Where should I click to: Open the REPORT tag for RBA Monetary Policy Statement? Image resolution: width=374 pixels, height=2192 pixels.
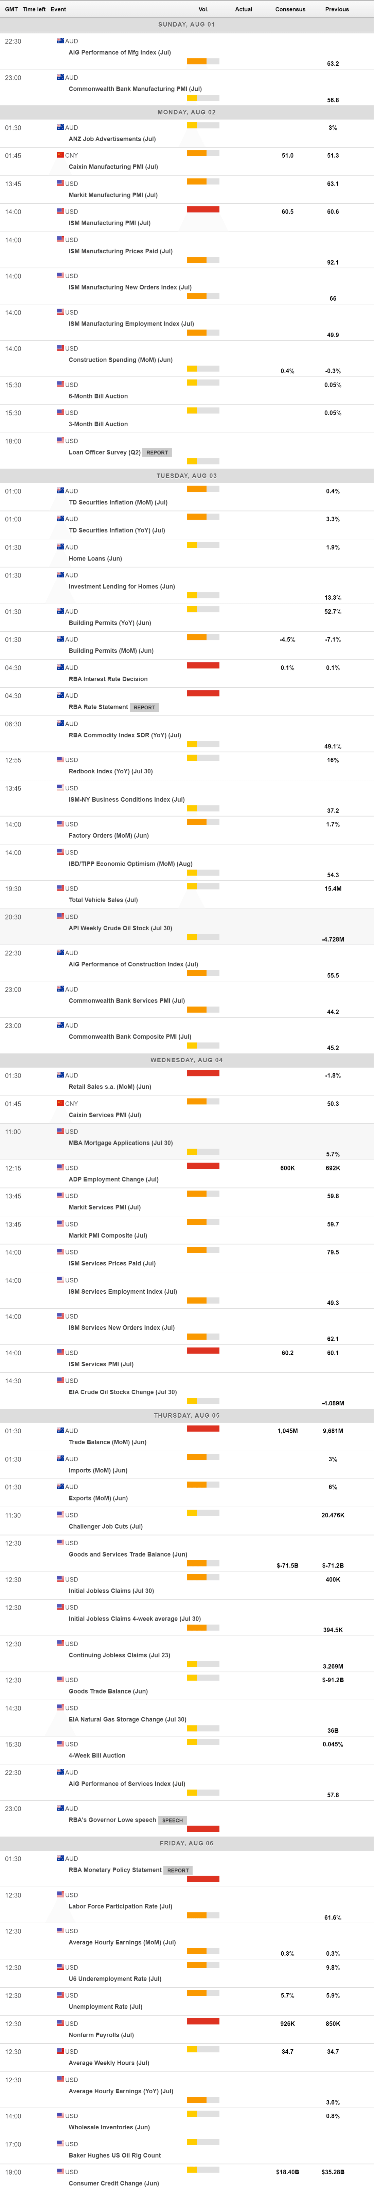[177, 1870]
